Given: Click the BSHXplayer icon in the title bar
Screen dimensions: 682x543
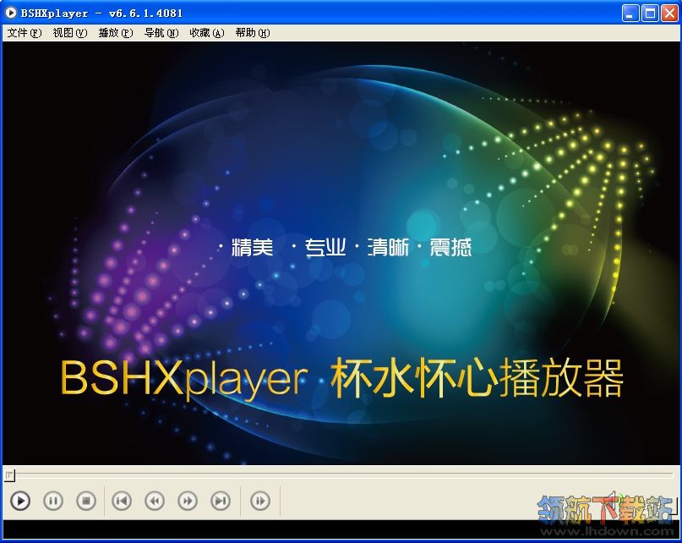Looking at the screenshot, I should pos(11,13).
